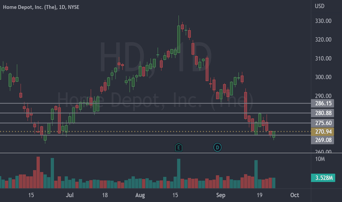Click the 310.00 price axis label
Image resolution: width=342 pixels, height=202 pixels.
tap(323, 58)
